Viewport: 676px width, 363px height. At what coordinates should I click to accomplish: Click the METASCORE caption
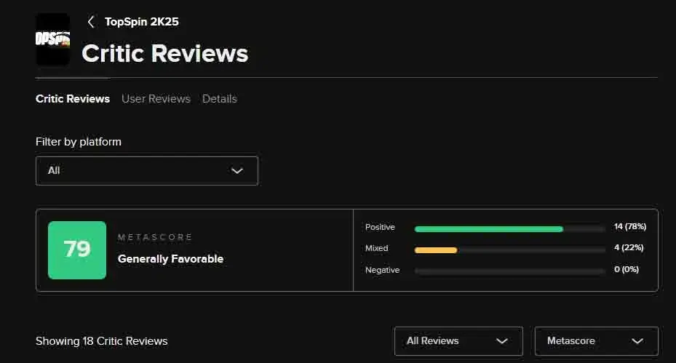[x=155, y=237]
